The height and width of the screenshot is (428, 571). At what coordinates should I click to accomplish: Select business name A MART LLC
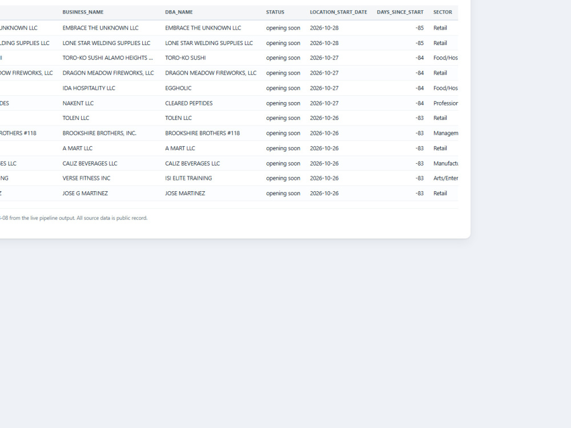78,148
